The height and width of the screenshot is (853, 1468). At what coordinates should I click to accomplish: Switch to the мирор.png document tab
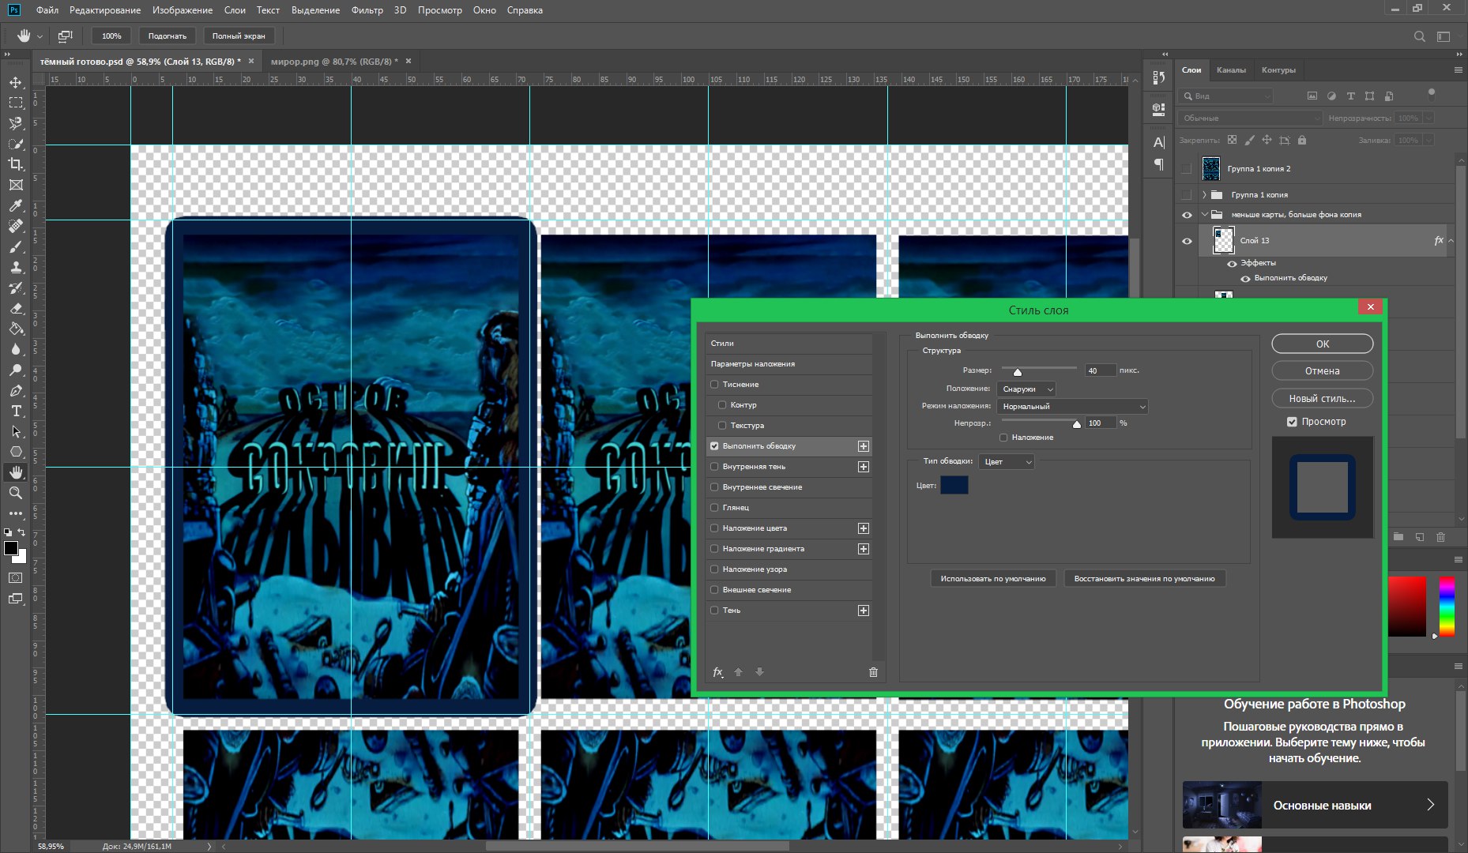pyautogui.click(x=334, y=62)
